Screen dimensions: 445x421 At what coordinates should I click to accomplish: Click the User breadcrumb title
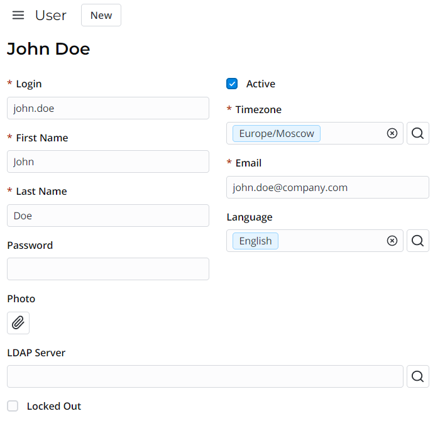[x=51, y=15]
